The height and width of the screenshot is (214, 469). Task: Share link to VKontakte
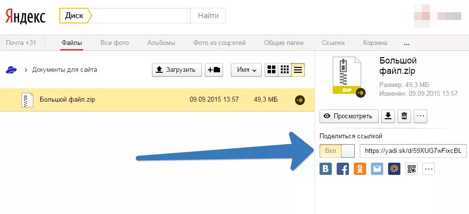(326, 169)
